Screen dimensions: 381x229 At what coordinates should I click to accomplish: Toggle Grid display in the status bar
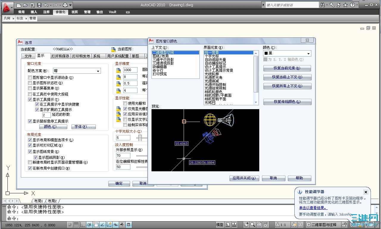[76, 225]
